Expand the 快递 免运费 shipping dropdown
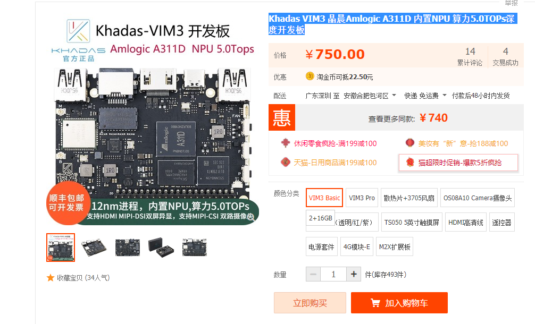The image size is (535, 324). [x=444, y=96]
